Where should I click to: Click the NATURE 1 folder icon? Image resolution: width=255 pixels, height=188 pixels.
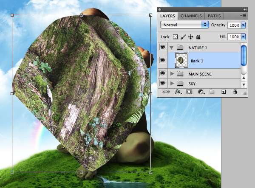pyautogui.click(x=180, y=48)
